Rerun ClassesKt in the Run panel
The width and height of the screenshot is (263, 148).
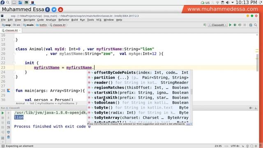[3, 113]
